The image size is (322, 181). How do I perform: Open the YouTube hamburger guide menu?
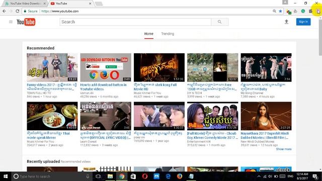click(x=11, y=22)
